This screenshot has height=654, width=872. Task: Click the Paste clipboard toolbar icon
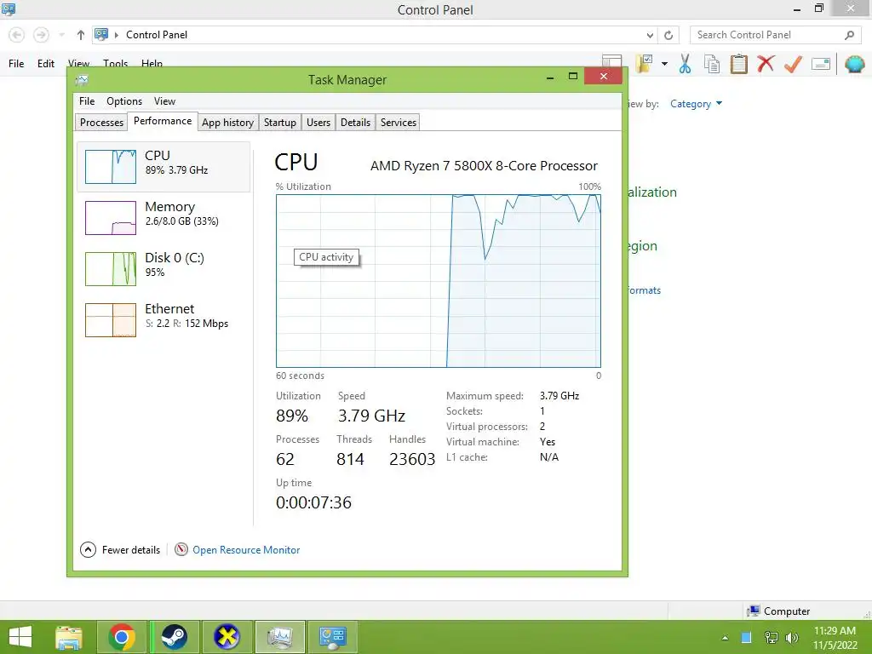point(738,64)
